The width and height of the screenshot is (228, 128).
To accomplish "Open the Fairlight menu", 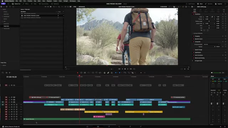I will [x=66, y=1].
